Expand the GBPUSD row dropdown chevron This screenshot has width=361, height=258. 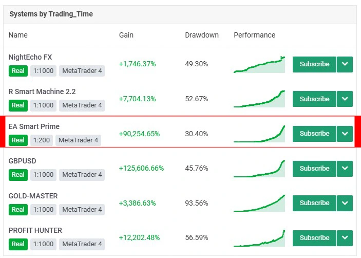coord(345,169)
